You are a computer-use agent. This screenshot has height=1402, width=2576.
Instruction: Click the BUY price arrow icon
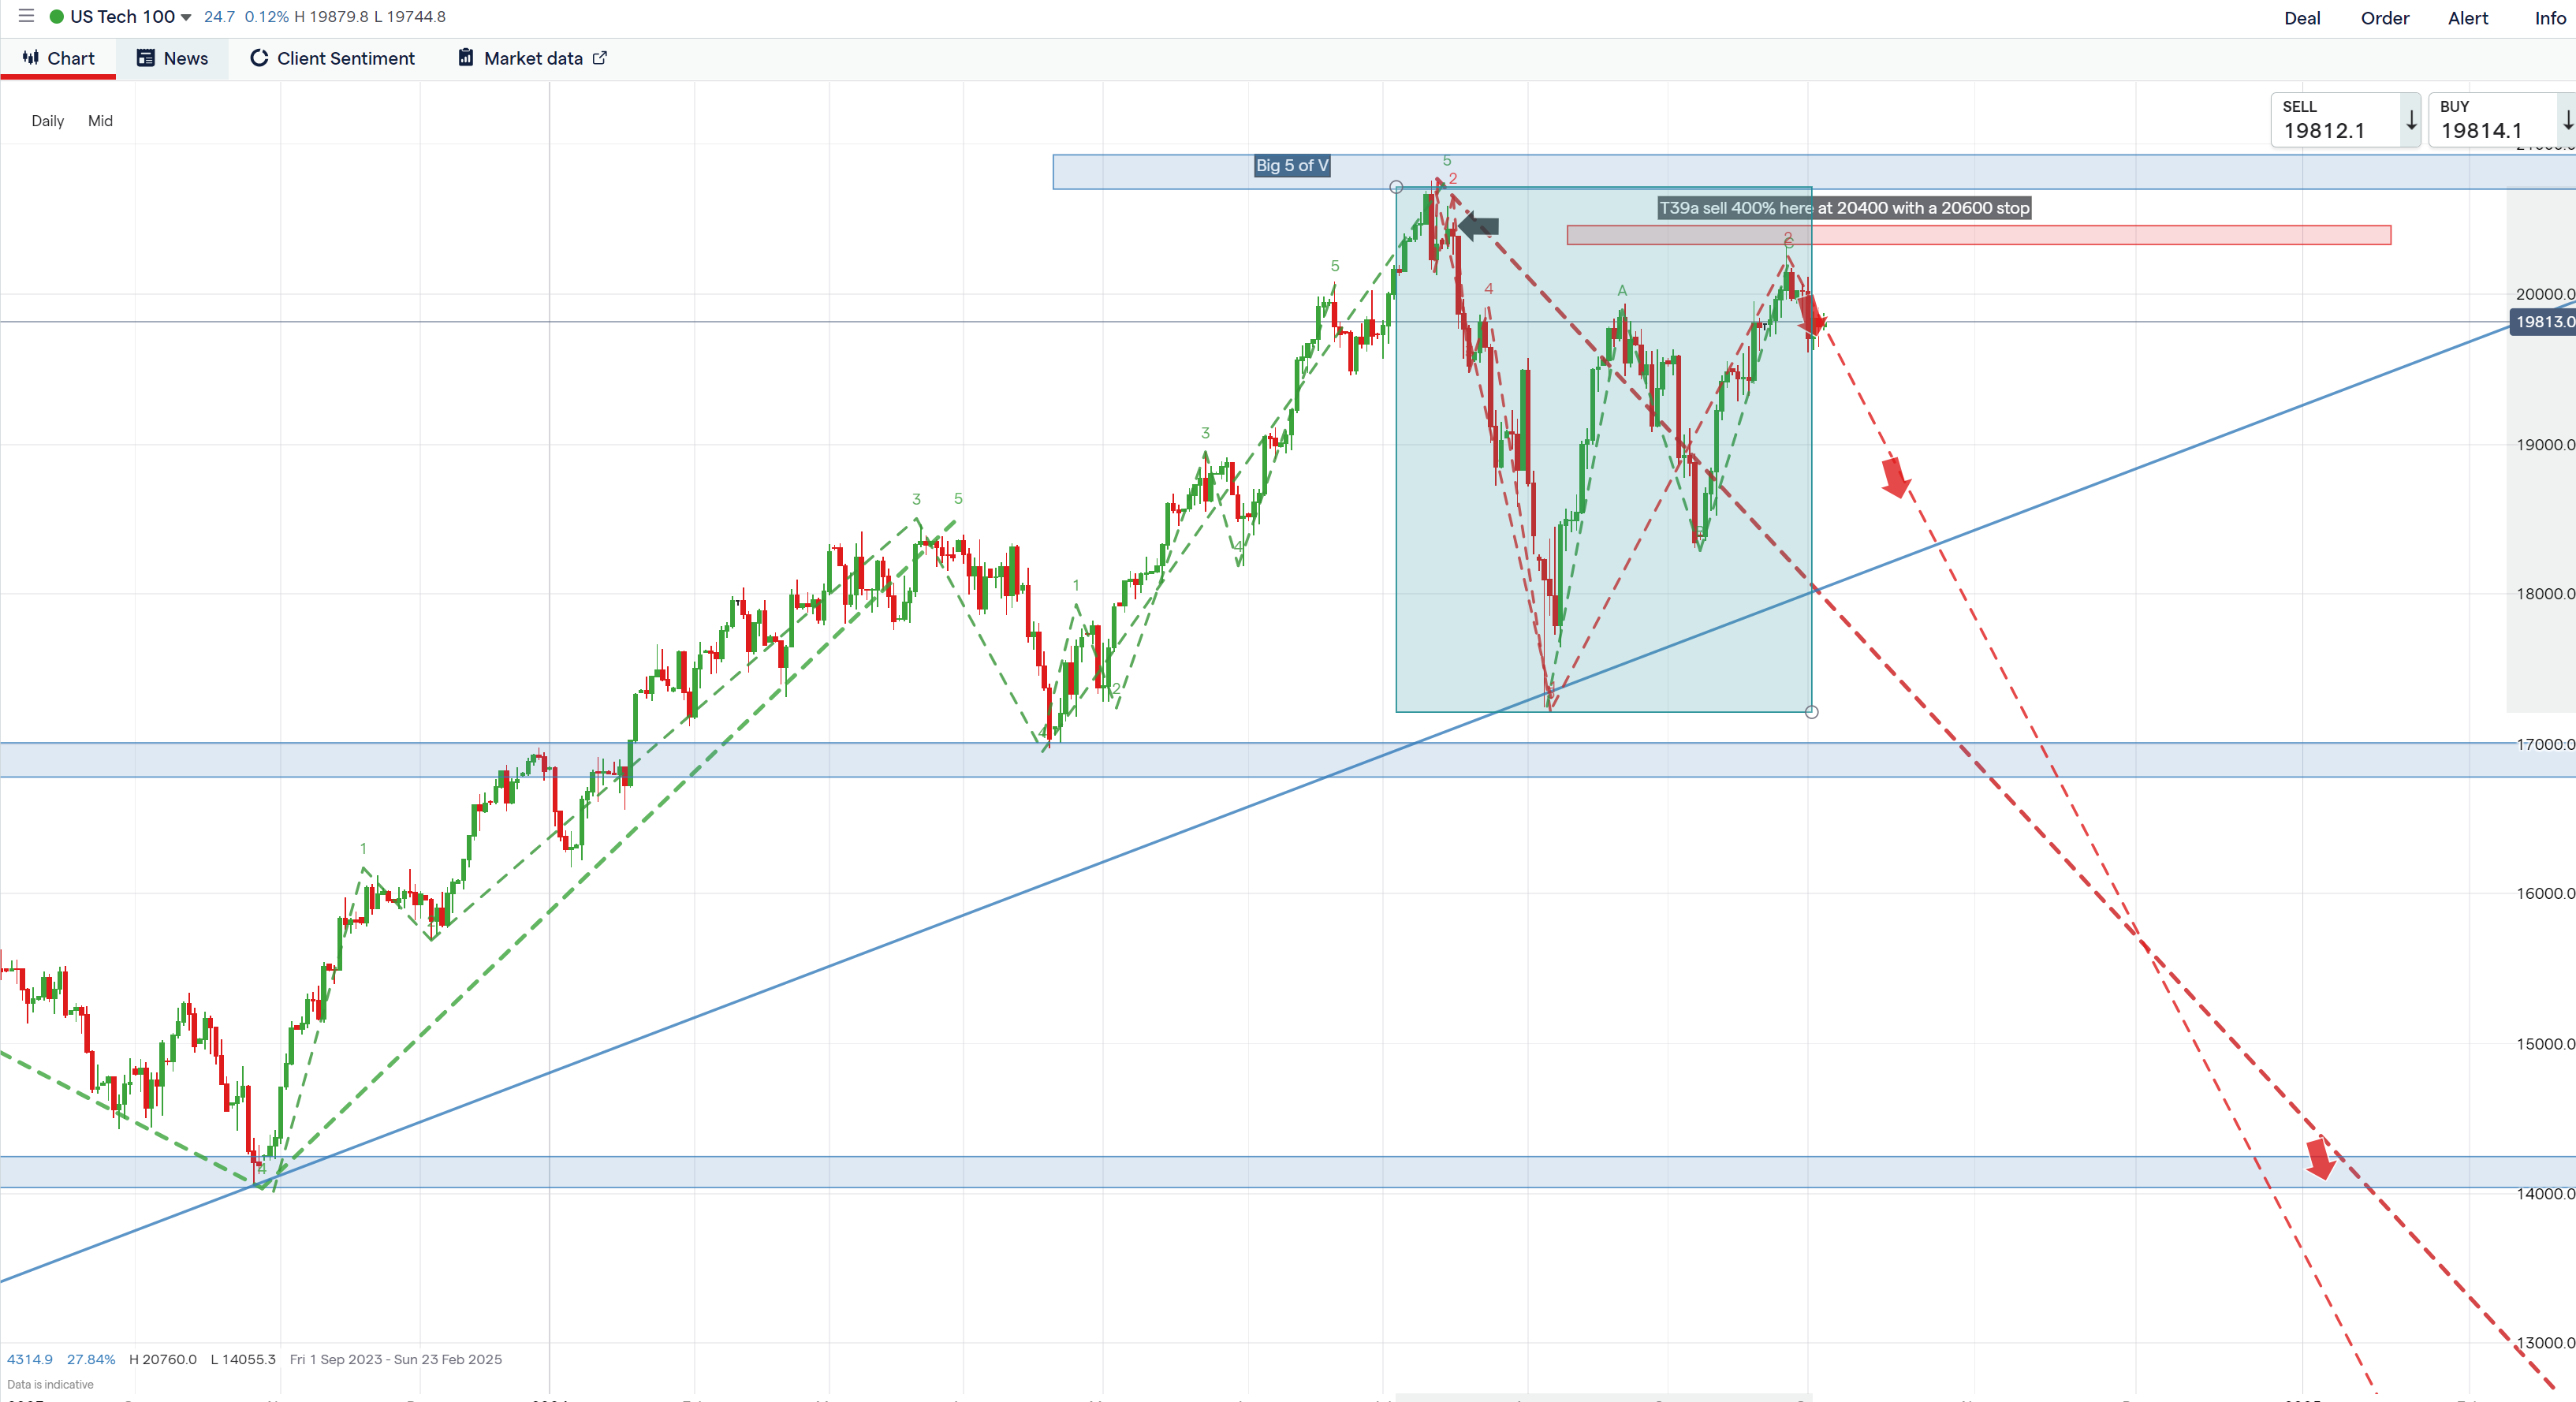[x=2567, y=120]
